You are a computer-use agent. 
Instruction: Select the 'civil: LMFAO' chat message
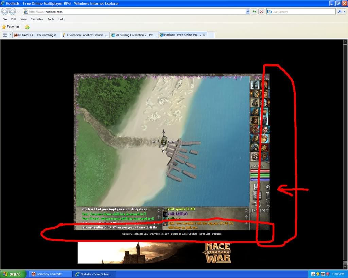click(x=177, y=214)
